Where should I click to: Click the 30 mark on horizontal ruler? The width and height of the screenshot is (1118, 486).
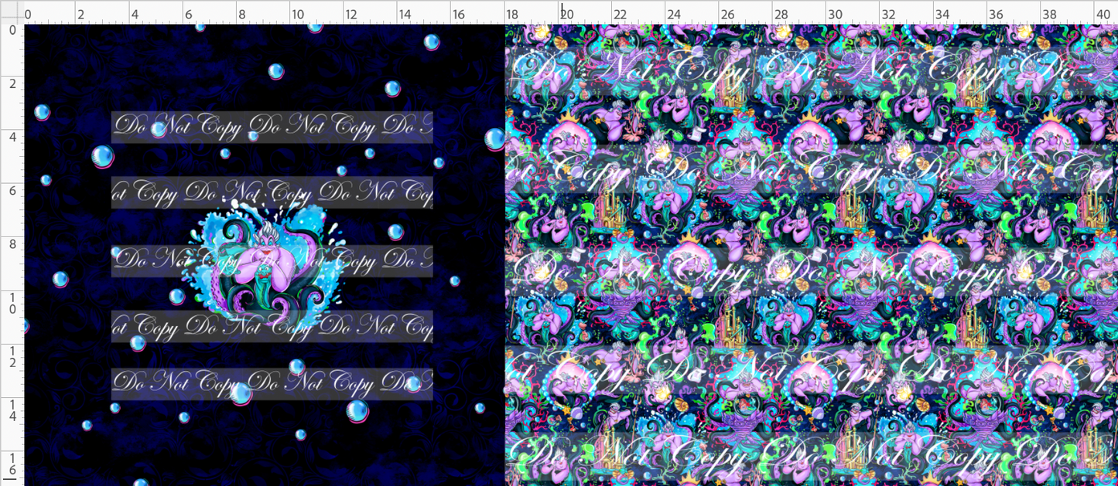(x=836, y=14)
